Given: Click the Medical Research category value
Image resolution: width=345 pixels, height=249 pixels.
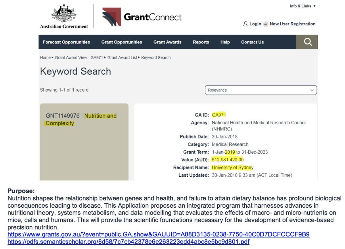Looking at the screenshot, I should click(230, 144).
